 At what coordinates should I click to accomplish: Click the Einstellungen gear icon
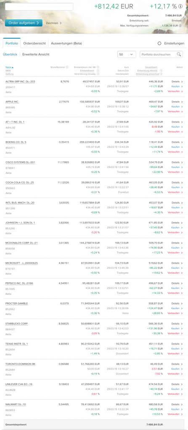coord(159,43)
